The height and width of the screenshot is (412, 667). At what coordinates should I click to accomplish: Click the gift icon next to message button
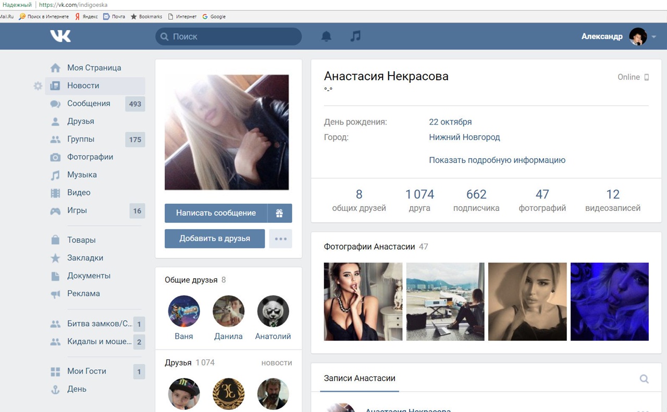coord(280,213)
